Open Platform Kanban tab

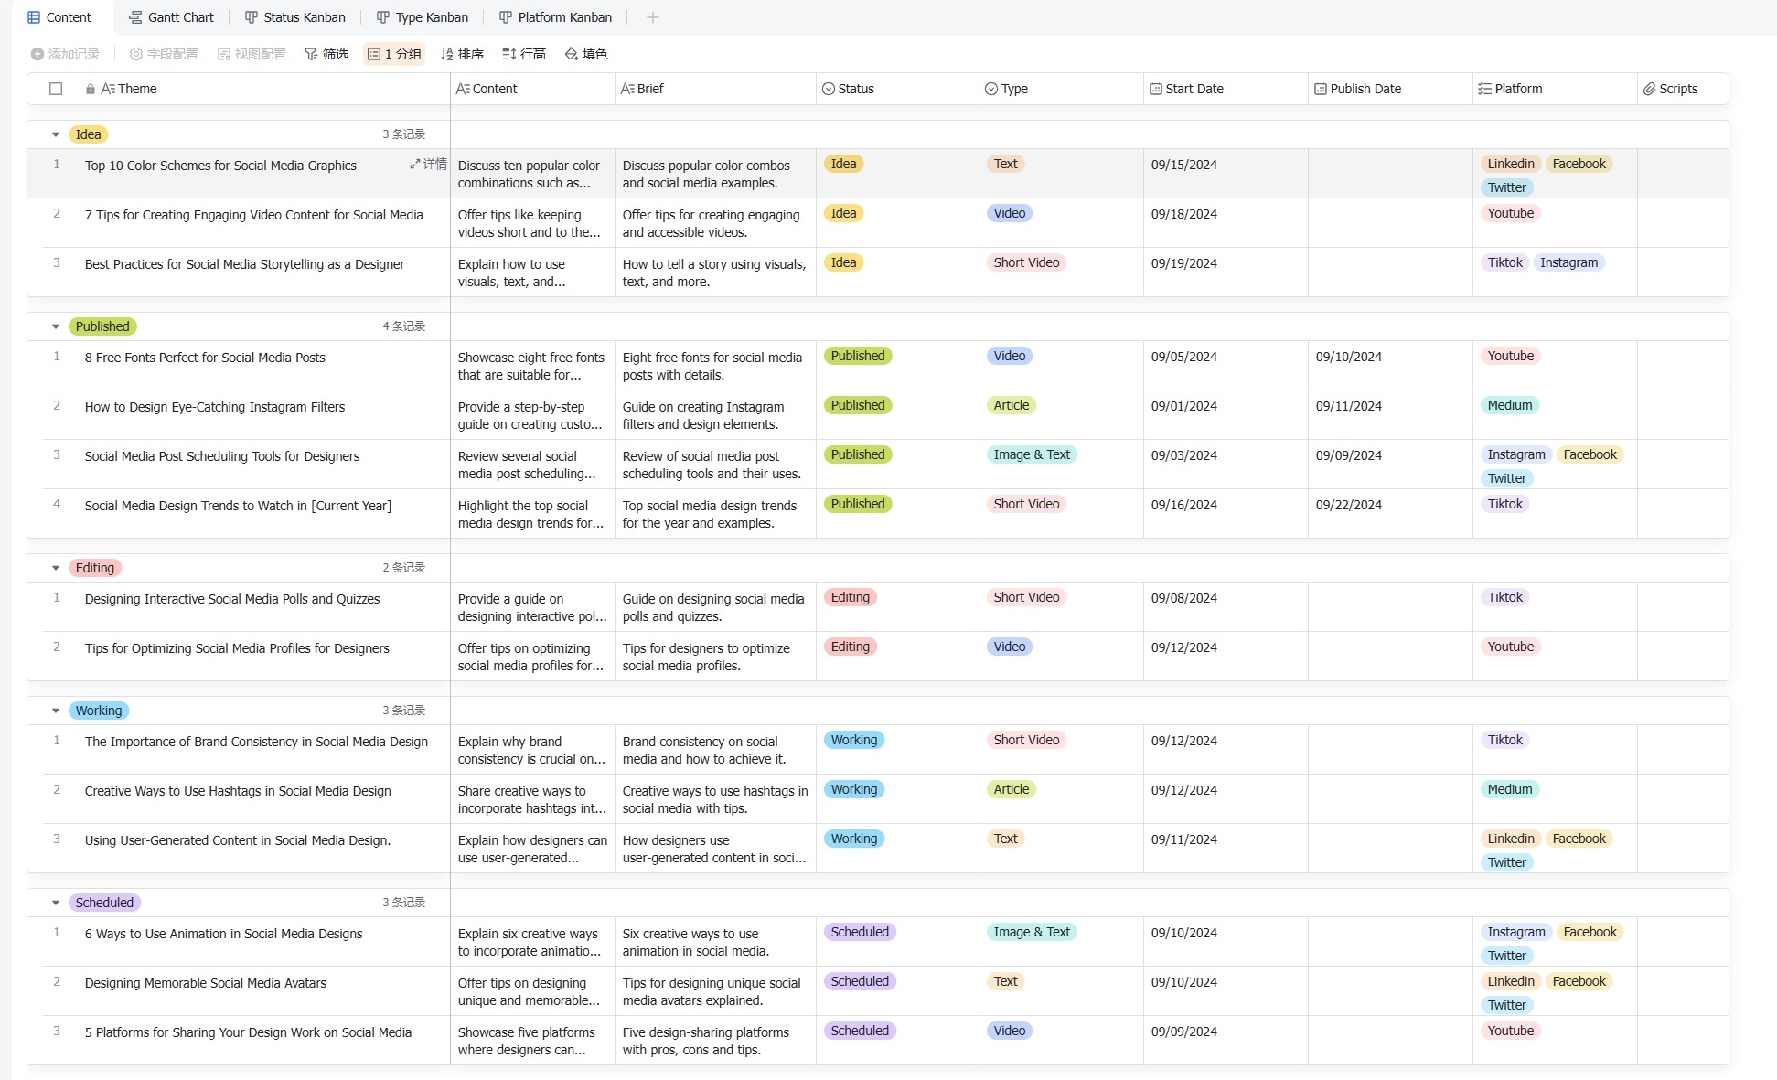(555, 17)
